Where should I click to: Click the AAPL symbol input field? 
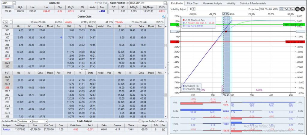[x=7, y=3]
